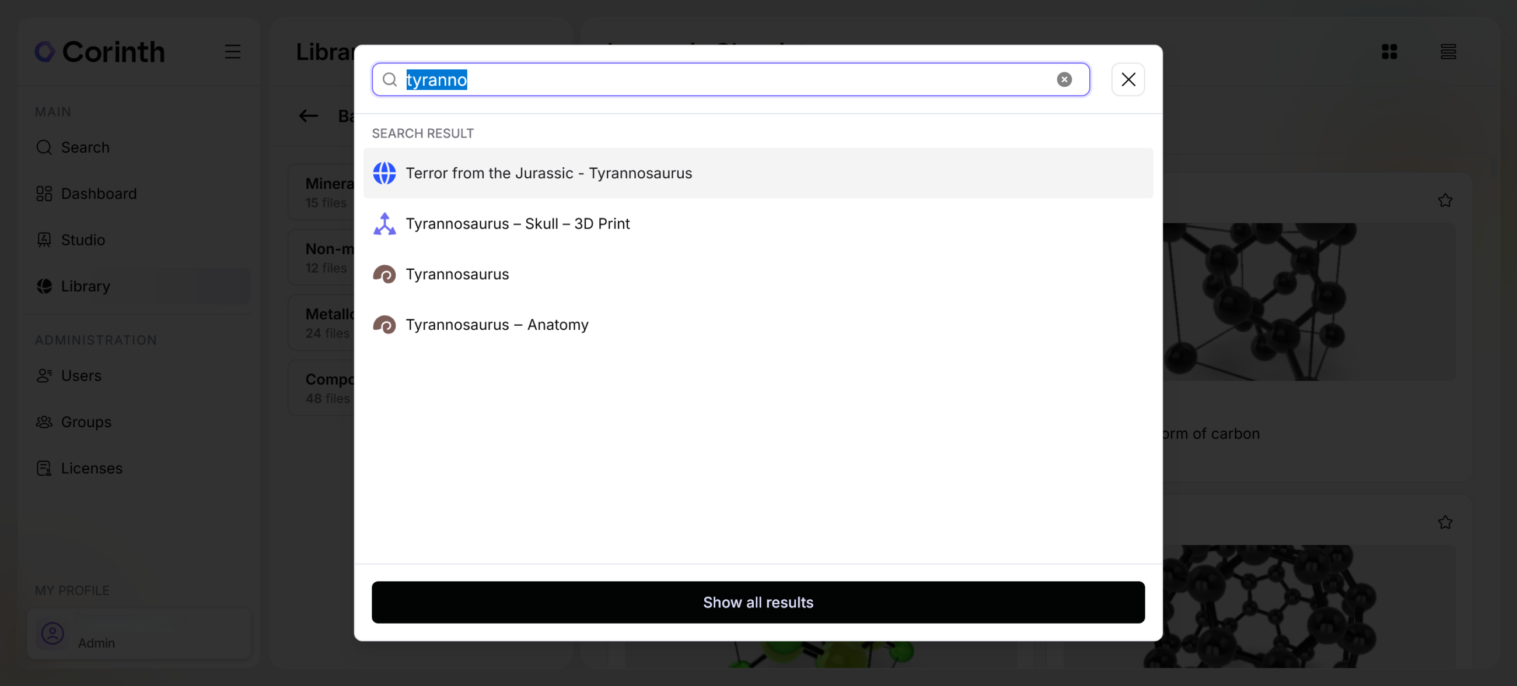Select the plain Tyrannosaurus search result
1517x686 pixels.
[457, 274]
